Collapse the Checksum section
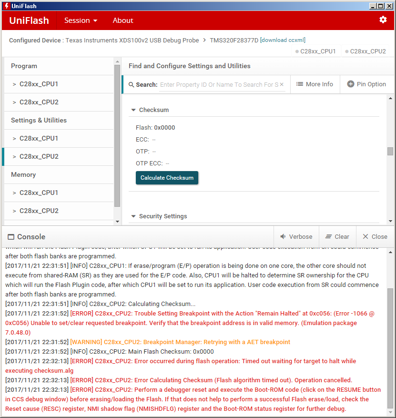Image resolution: width=396 pixels, height=418 pixels. pos(133,110)
